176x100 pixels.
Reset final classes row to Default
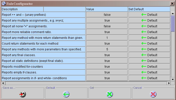149,55
